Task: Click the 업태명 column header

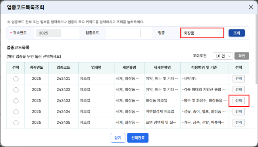Action: click(96, 68)
